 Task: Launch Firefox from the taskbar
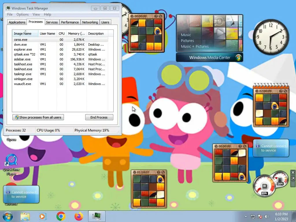click(x=79, y=216)
